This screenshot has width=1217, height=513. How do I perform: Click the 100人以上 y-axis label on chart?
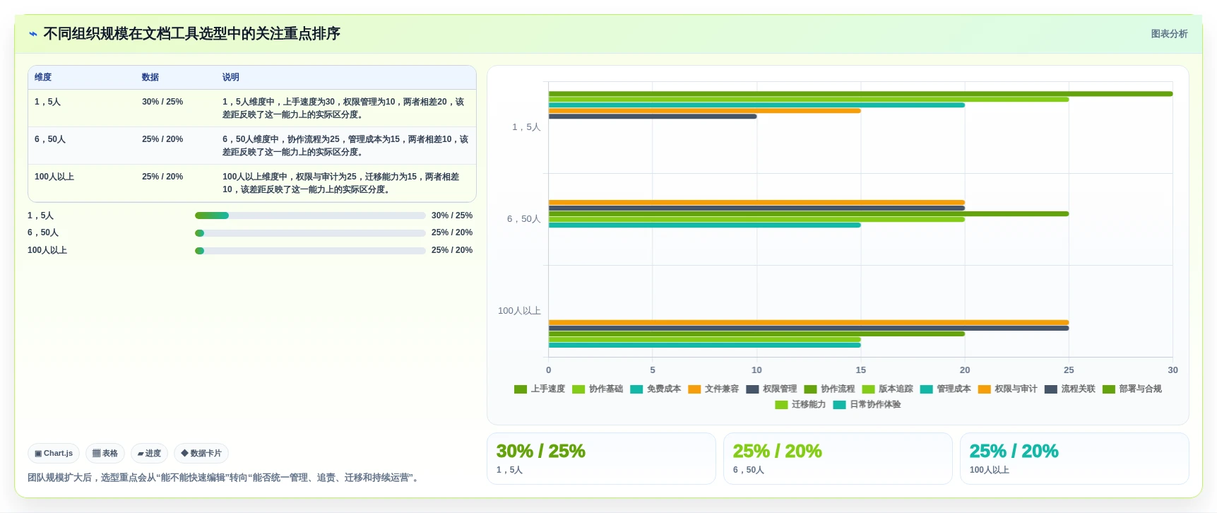point(519,311)
